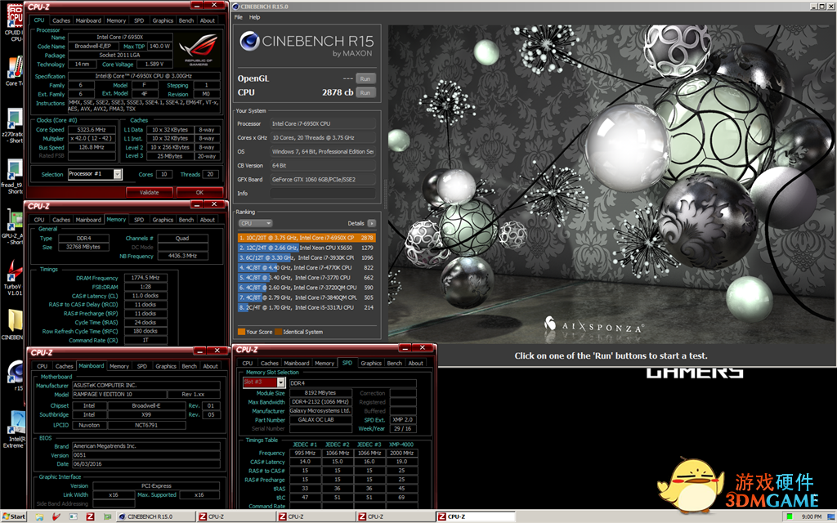Open the Cinebench File menu
This screenshot has height=523, width=837.
click(239, 17)
